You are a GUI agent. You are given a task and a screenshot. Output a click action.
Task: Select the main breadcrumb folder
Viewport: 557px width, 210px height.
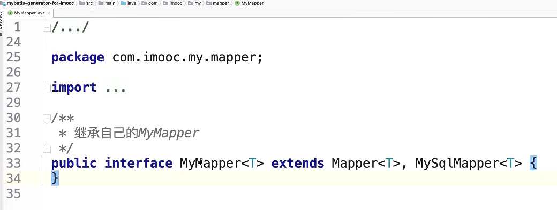point(107,3)
